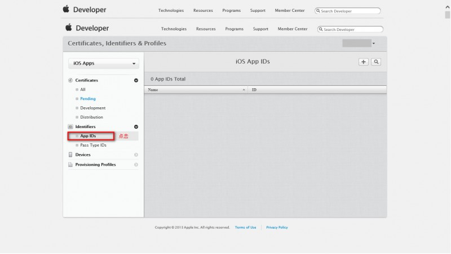451x254 pixels.
Task: Click the Apple logo in the top header
Action: [66, 9]
